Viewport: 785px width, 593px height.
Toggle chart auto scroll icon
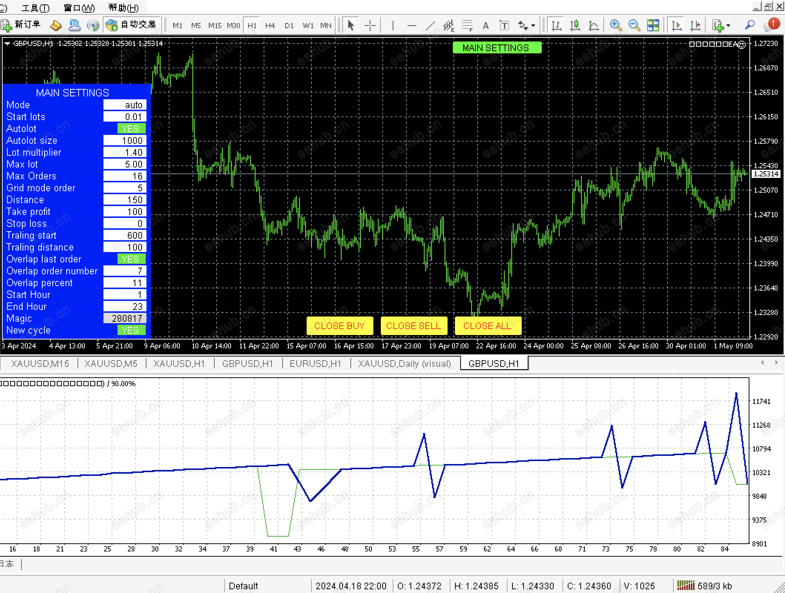677,25
